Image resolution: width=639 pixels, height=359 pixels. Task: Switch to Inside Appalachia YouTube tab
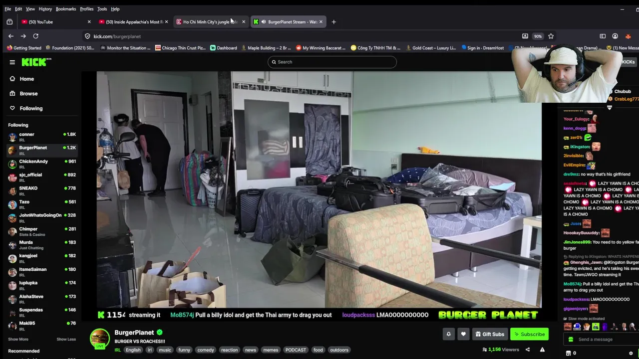coord(132,22)
